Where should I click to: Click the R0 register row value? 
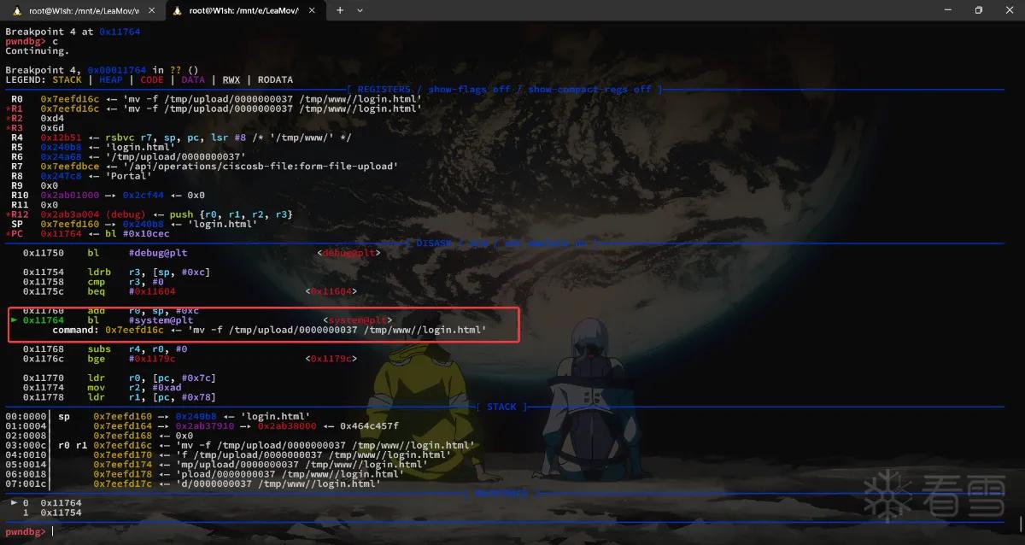click(231, 99)
